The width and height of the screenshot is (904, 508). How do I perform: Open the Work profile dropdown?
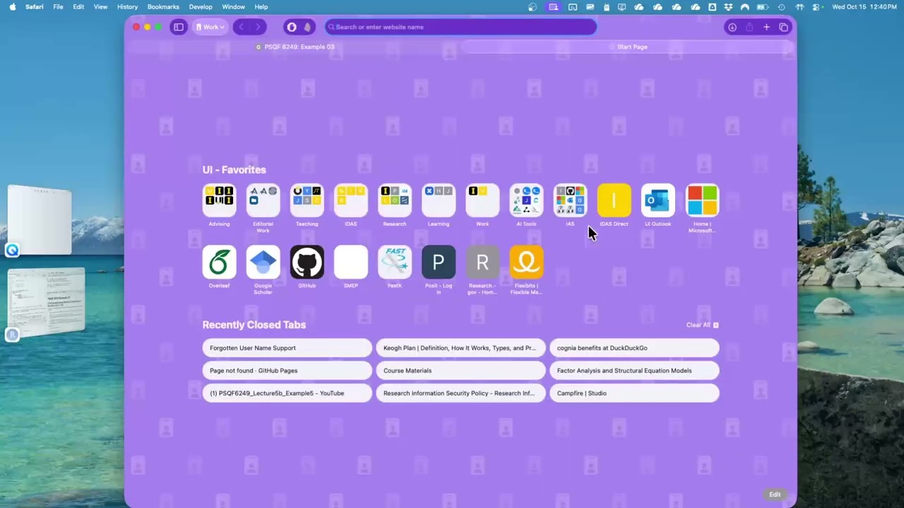coord(210,27)
